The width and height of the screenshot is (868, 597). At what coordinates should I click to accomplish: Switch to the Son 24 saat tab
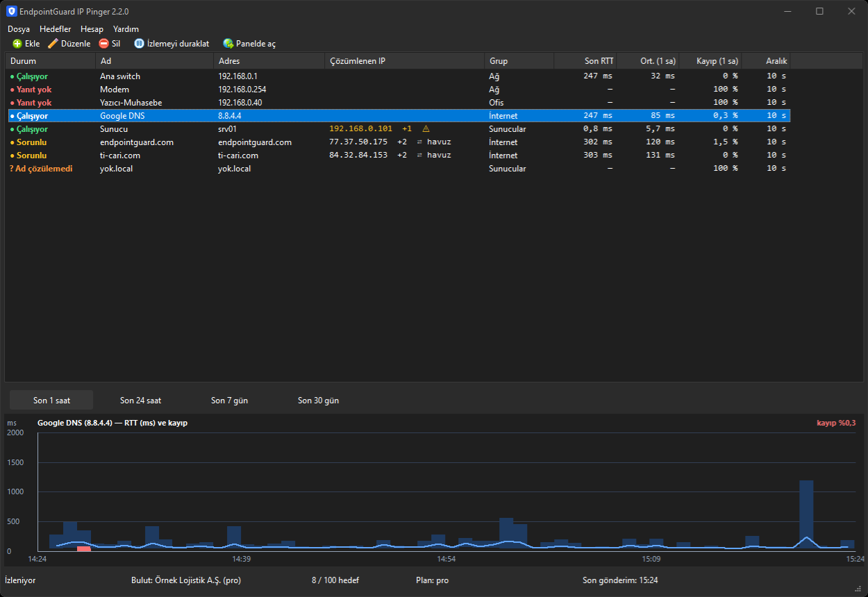pyautogui.click(x=141, y=401)
